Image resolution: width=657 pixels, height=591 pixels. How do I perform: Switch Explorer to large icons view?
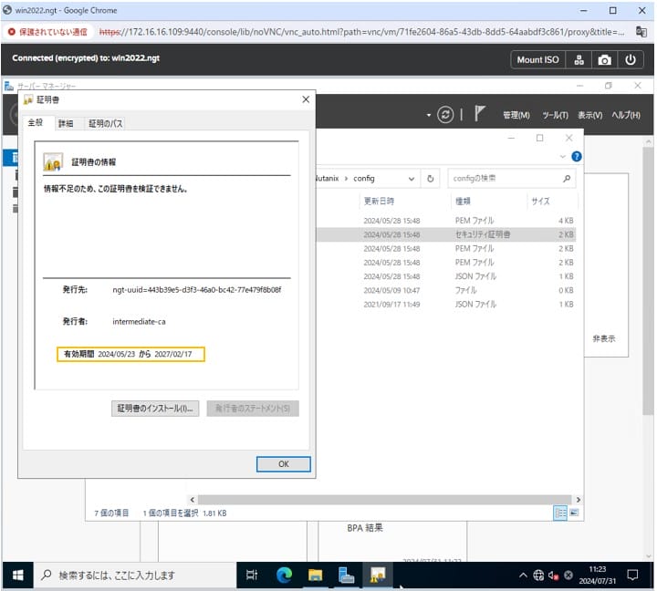(x=574, y=513)
